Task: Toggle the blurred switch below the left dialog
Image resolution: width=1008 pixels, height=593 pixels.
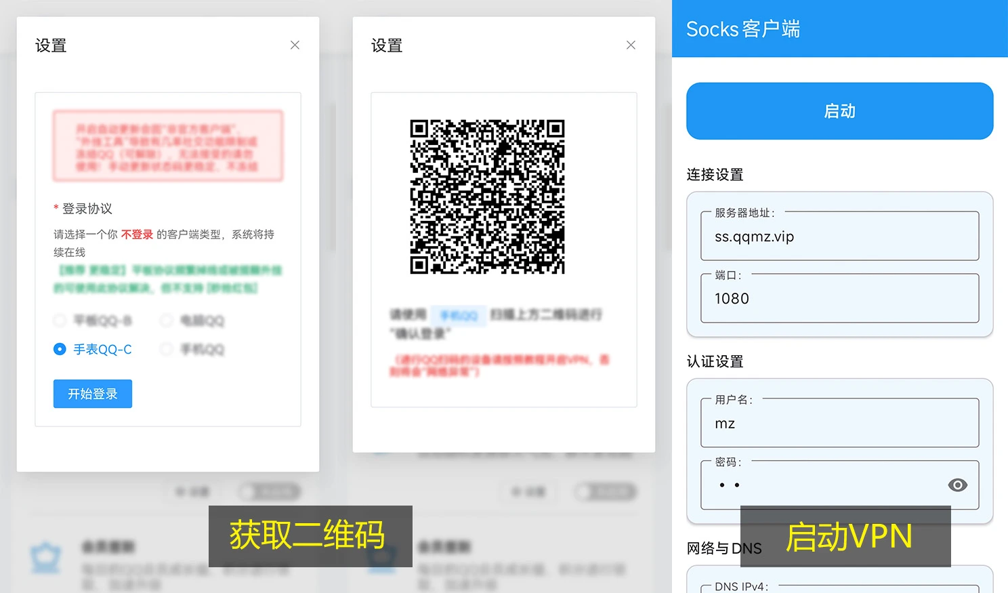Action: [270, 491]
